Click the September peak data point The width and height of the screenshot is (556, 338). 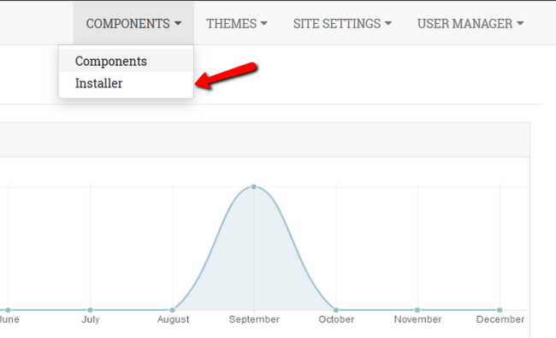(x=254, y=187)
